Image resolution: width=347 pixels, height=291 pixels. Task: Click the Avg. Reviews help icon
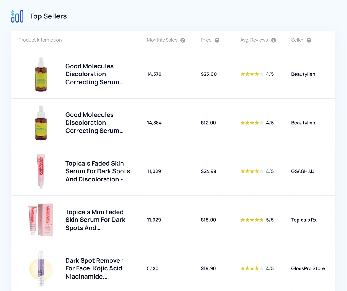[x=273, y=40]
